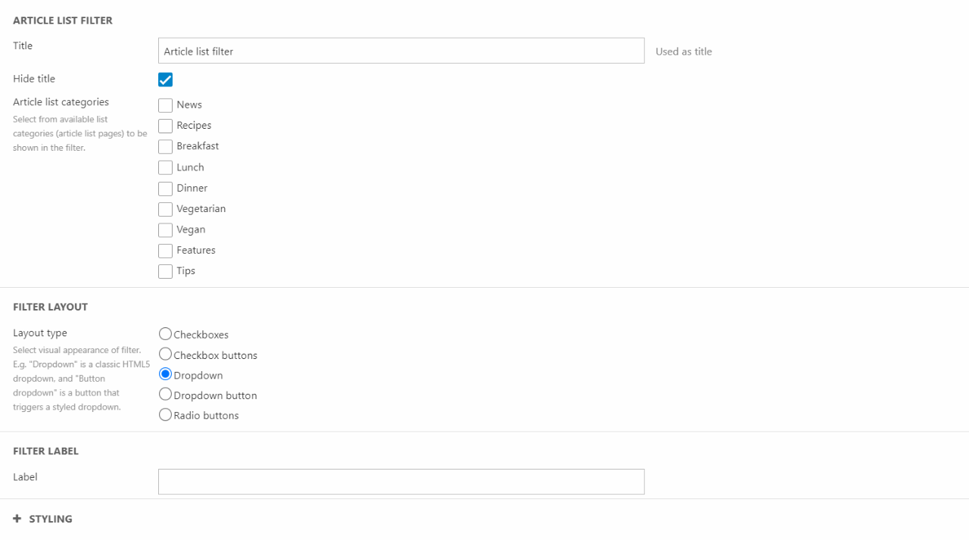Click the Vegetarian label text
Image resolution: width=969 pixels, height=540 pixels.
(x=201, y=209)
